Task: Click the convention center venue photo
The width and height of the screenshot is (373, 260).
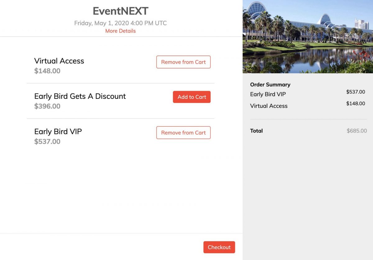Action: click(x=308, y=36)
